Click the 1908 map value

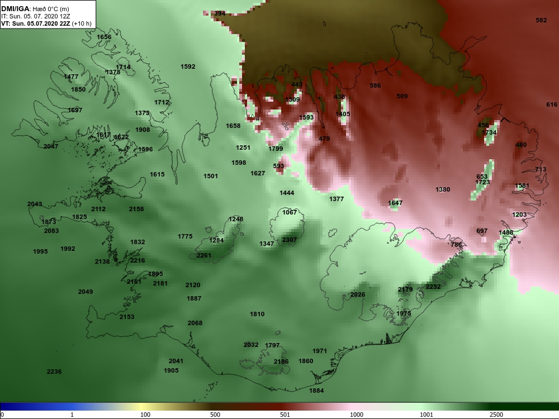[143, 130]
